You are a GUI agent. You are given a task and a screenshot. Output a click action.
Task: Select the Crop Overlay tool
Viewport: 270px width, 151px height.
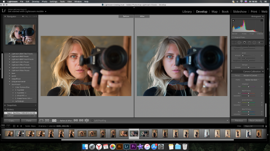pyautogui.click(x=234, y=42)
